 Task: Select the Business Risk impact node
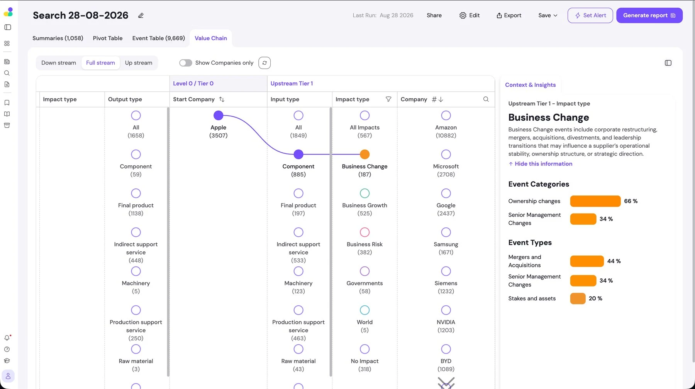(x=364, y=232)
